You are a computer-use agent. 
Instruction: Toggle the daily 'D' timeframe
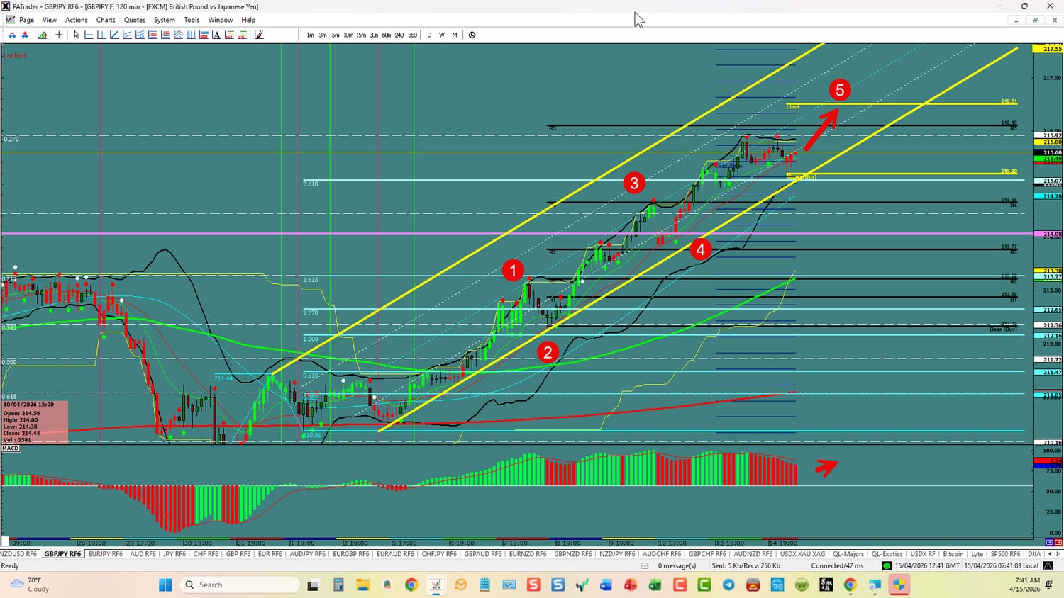pyautogui.click(x=428, y=35)
